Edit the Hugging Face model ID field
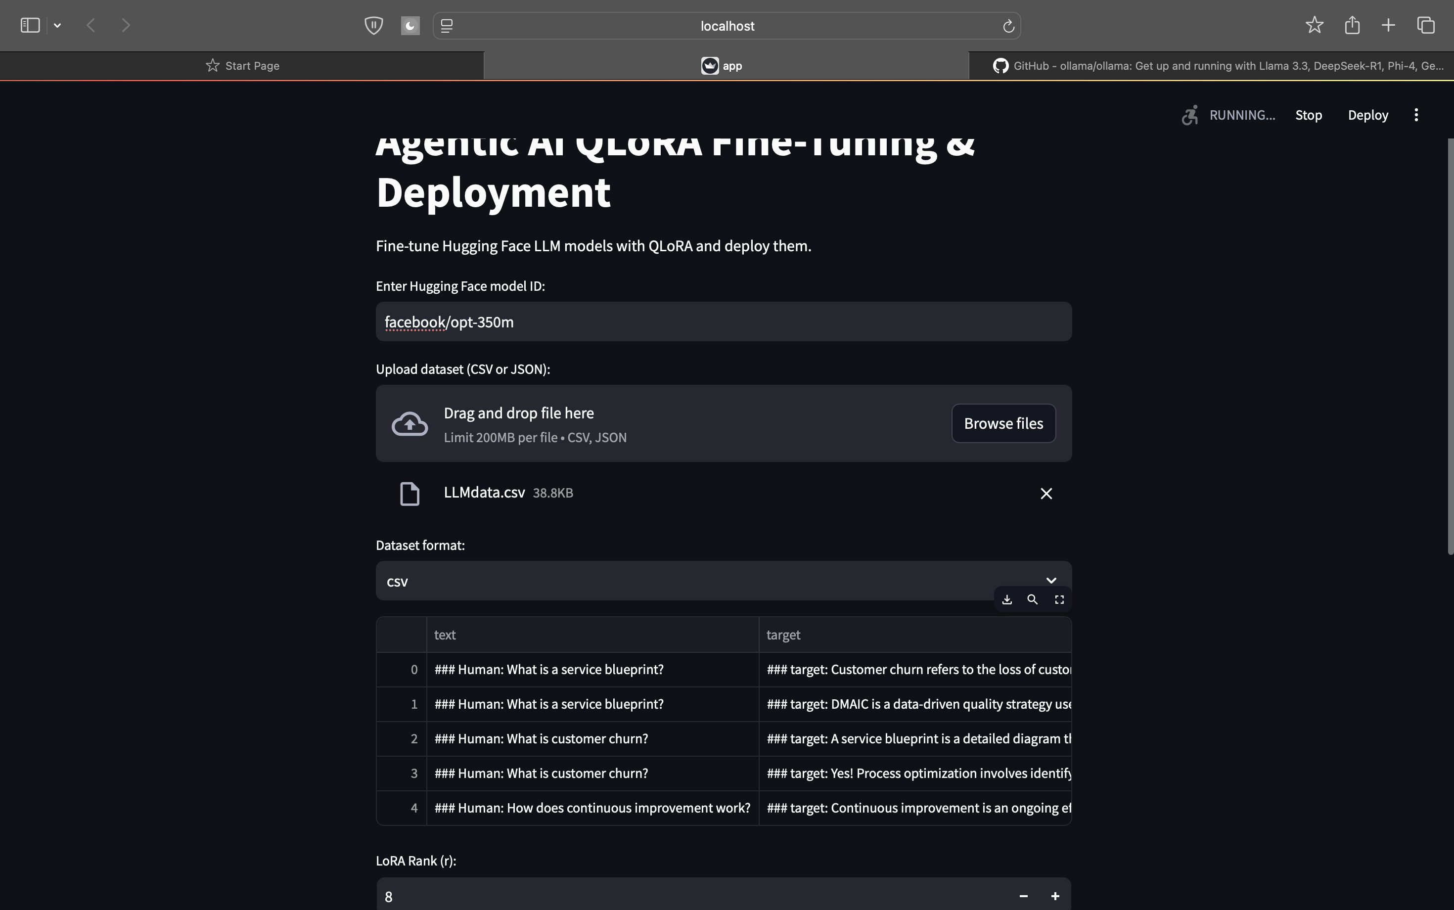Screen dimensions: 1454x910 pos(724,322)
